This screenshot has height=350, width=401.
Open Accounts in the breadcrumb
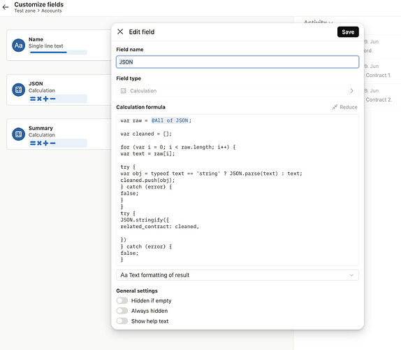52,10
